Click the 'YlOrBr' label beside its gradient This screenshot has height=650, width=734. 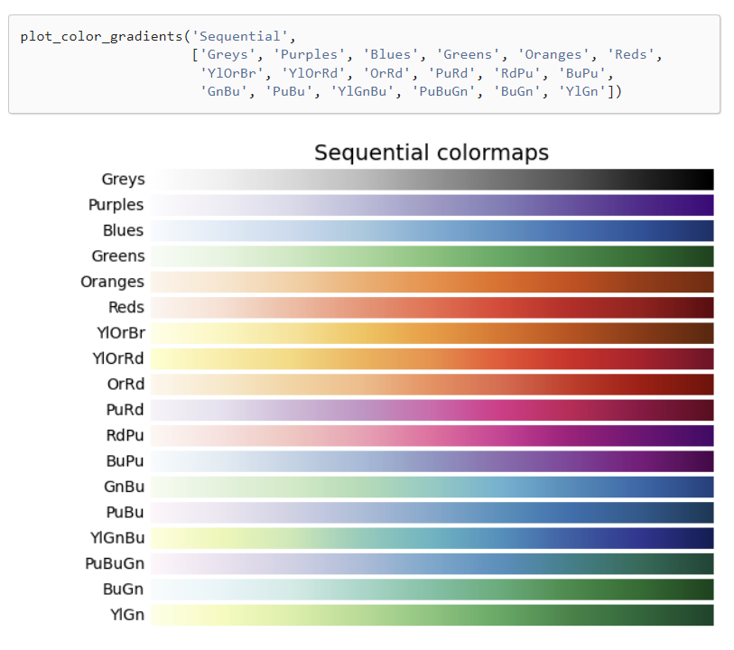pos(121,333)
